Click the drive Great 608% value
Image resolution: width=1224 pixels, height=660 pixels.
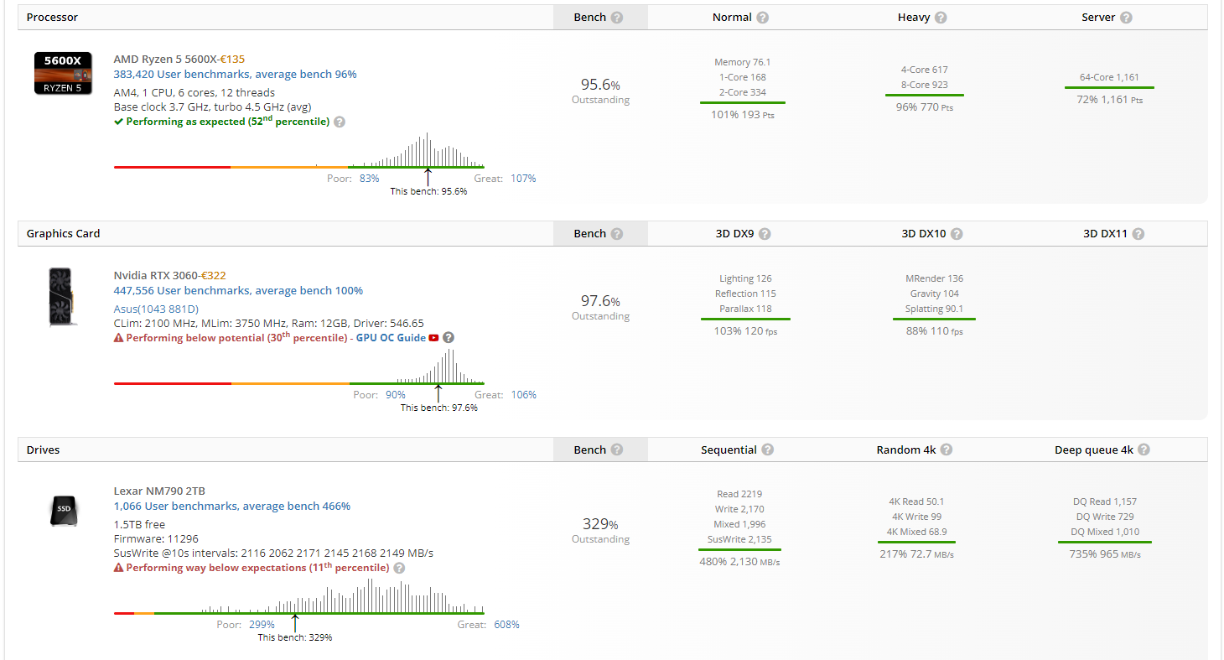click(x=506, y=625)
